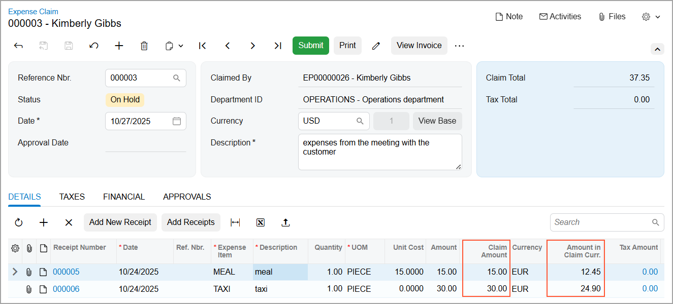Collapse the summary header panel
The image size is (673, 304).
coord(657,49)
